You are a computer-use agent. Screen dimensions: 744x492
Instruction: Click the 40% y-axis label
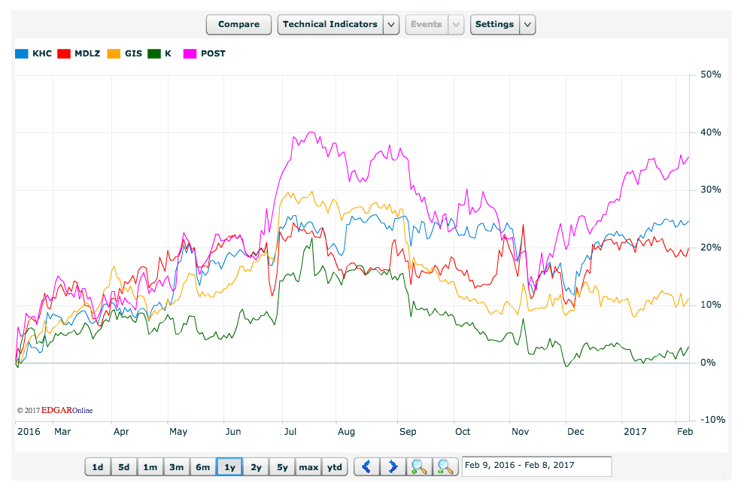click(711, 132)
